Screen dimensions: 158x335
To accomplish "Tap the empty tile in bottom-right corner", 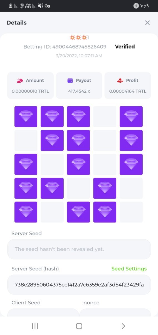I will pos(131,212).
